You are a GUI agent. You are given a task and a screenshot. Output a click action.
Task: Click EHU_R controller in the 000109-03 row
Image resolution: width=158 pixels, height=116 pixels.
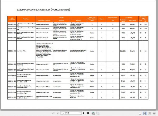coord(123,87)
